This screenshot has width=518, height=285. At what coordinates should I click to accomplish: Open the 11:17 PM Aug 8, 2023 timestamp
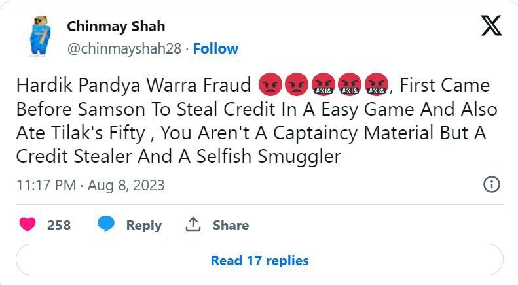90,185
